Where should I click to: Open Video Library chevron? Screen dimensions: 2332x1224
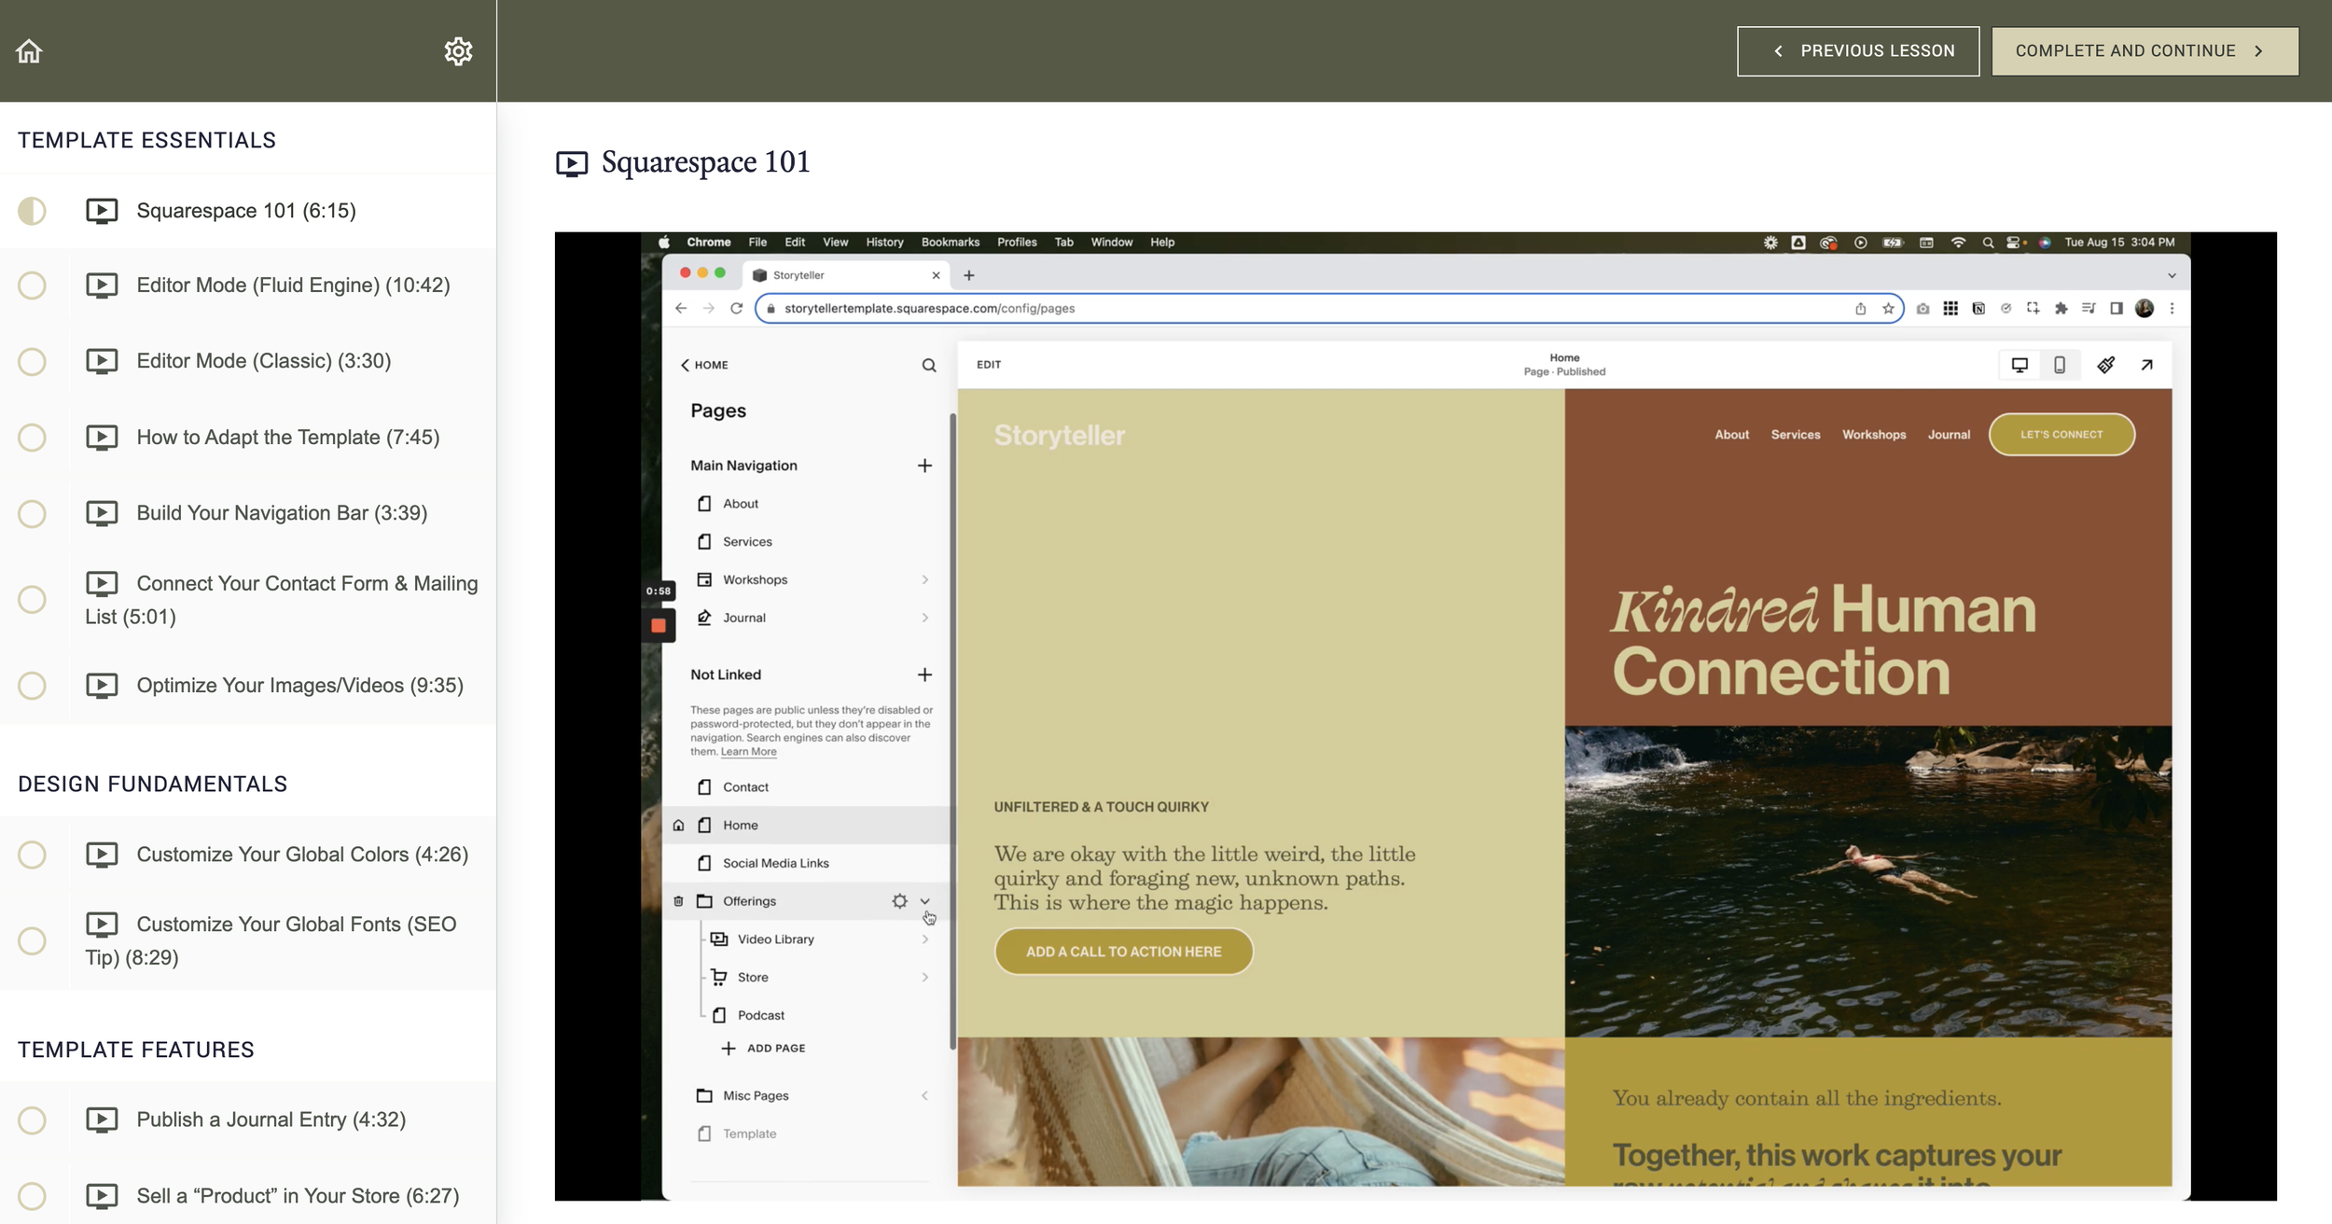(925, 939)
